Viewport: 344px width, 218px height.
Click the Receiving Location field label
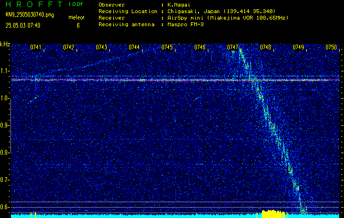128,11
